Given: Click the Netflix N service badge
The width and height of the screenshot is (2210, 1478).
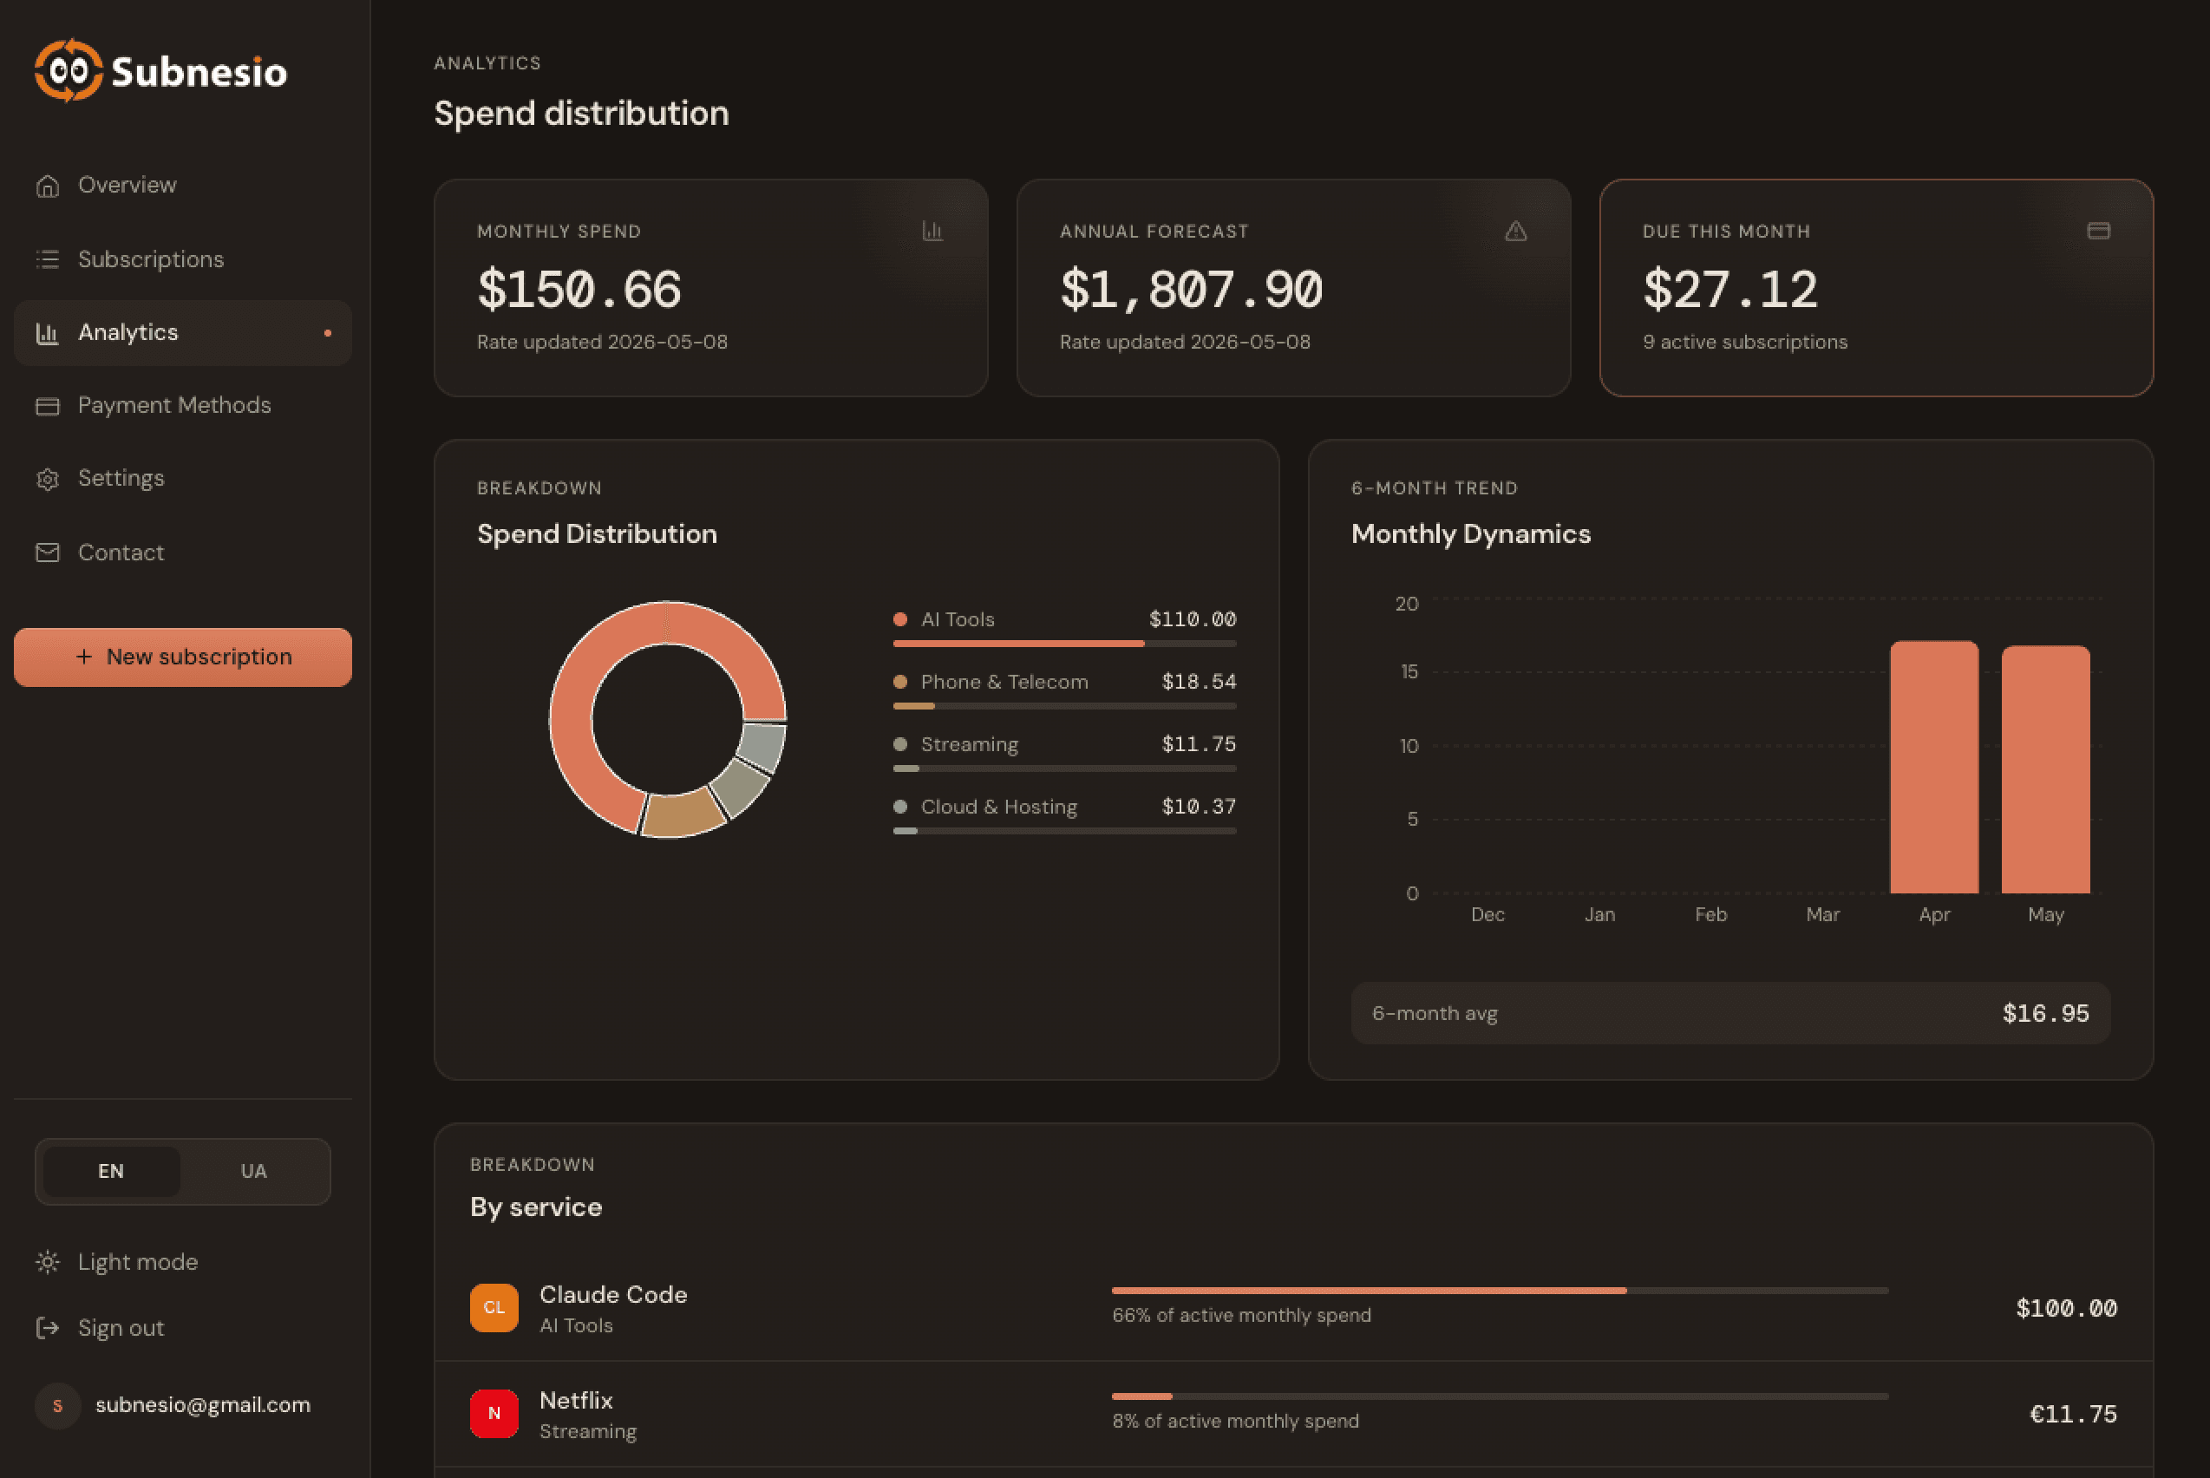Looking at the screenshot, I should coord(494,1413).
